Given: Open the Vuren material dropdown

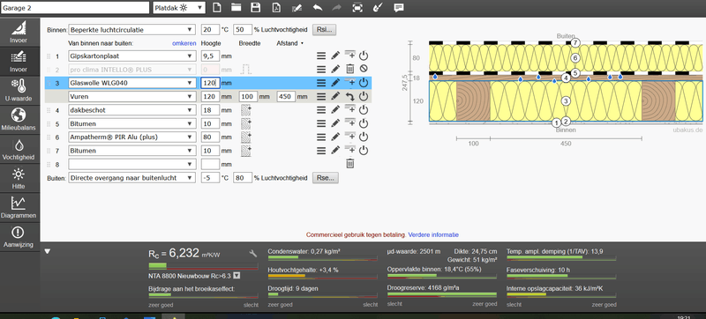Looking at the screenshot, I should tap(131, 96).
